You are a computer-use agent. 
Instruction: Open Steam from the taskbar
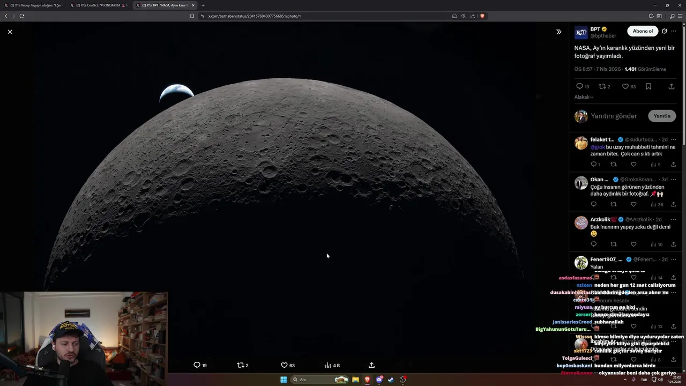(x=391, y=380)
